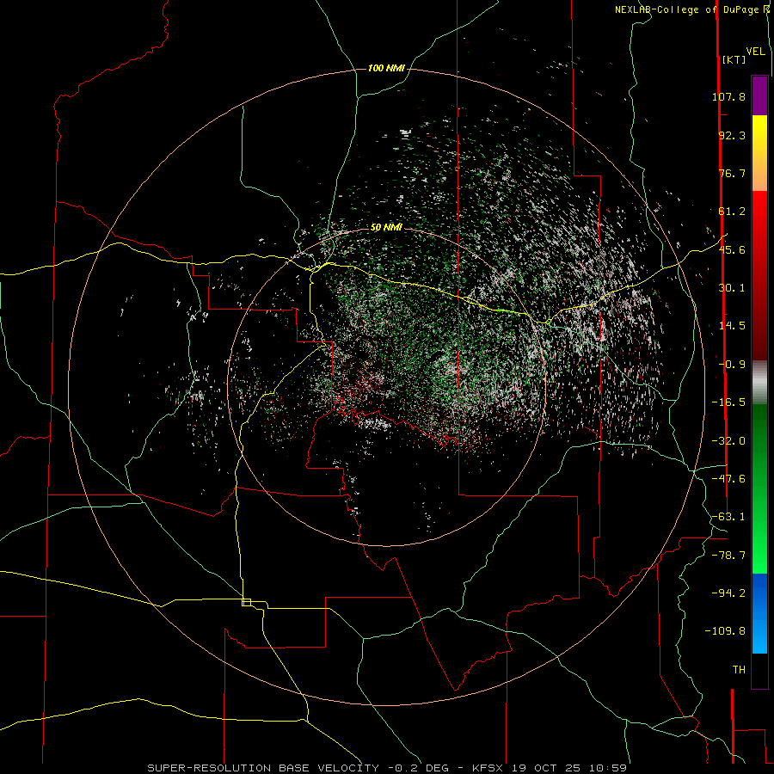Image resolution: width=774 pixels, height=774 pixels.
Task: Select the -47.6 velocity scale value
Action: point(728,479)
